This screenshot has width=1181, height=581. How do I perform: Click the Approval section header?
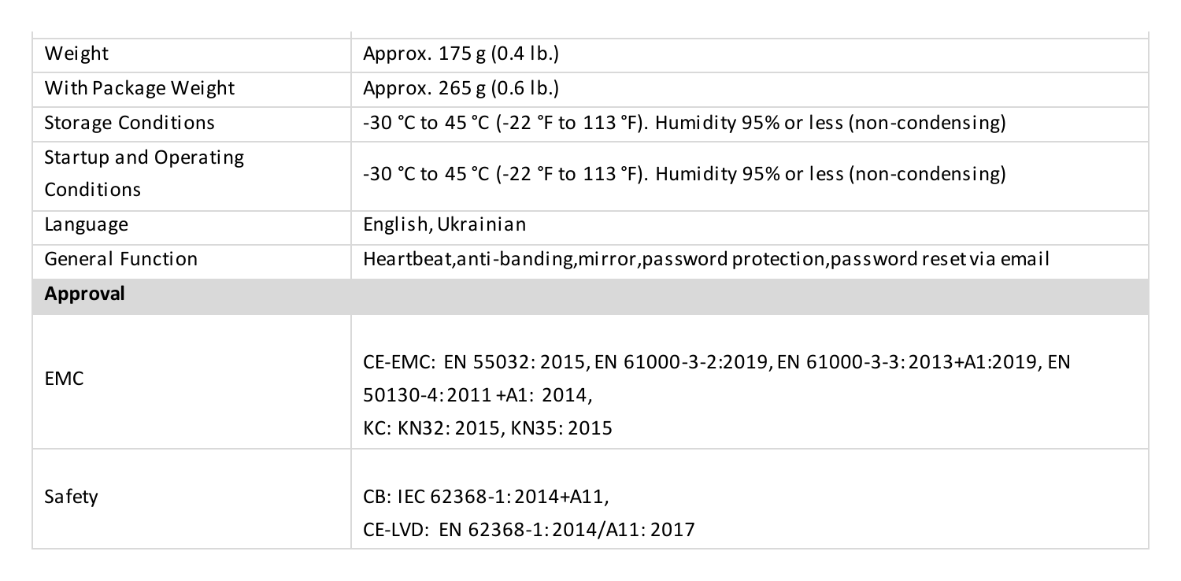[590, 296]
